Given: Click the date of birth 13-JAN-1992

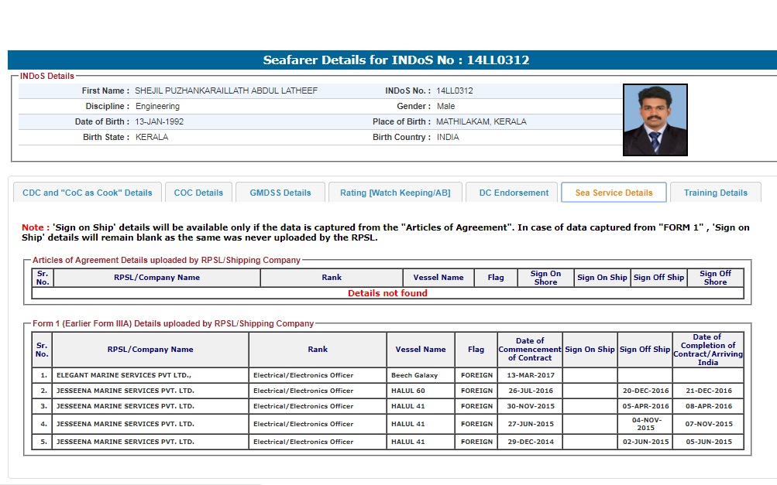Looking at the screenshot, I should coord(159,121).
